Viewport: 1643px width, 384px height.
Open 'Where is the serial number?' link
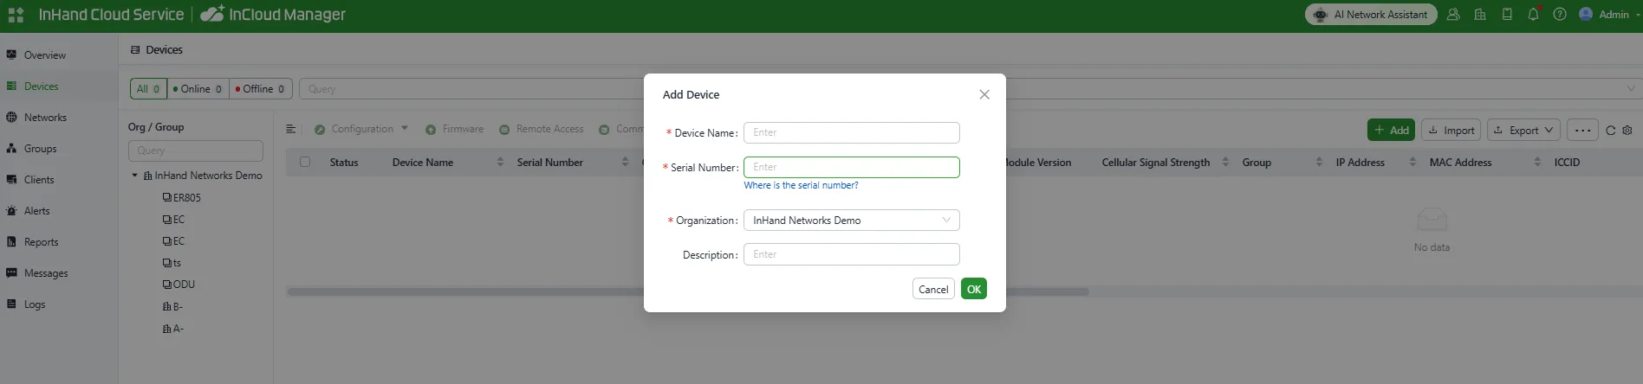coord(801,185)
